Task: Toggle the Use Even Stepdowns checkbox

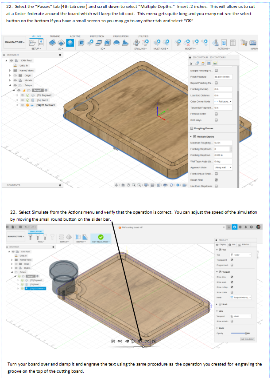Action: pyautogui.click(x=216, y=186)
